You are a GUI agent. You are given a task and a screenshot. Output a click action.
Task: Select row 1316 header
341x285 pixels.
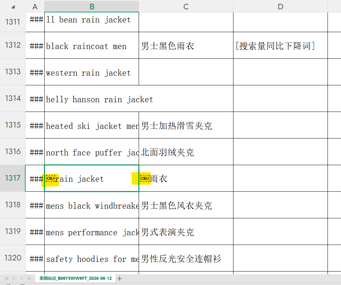12,152
